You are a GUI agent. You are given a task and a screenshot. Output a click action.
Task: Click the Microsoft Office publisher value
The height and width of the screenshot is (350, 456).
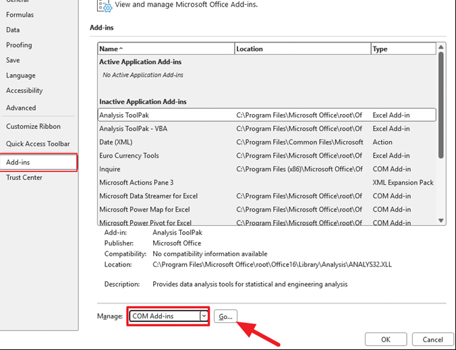[177, 243]
